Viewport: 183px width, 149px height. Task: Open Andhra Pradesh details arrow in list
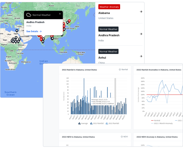tap(141, 34)
